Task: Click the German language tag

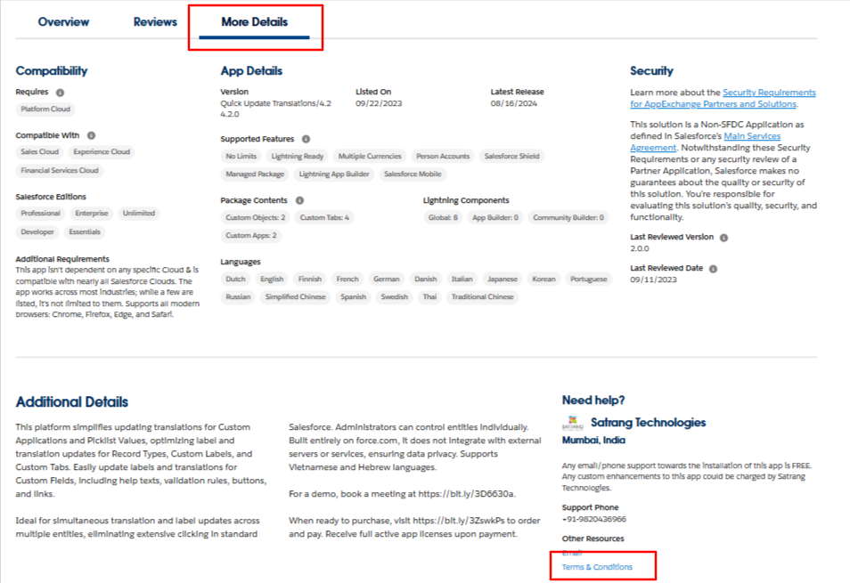Action: (387, 279)
